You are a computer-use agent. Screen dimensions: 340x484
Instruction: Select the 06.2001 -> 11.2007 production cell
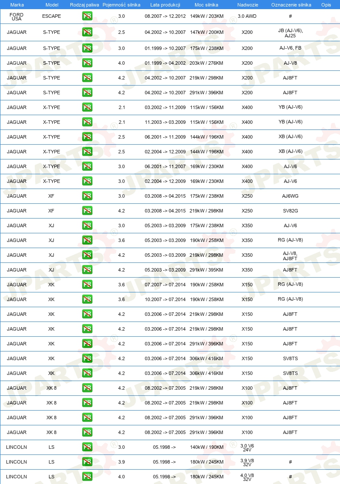click(x=165, y=166)
